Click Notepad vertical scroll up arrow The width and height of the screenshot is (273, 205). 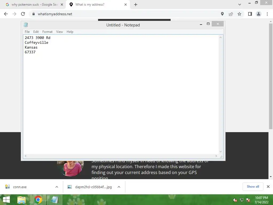pyautogui.click(x=220, y=37)
